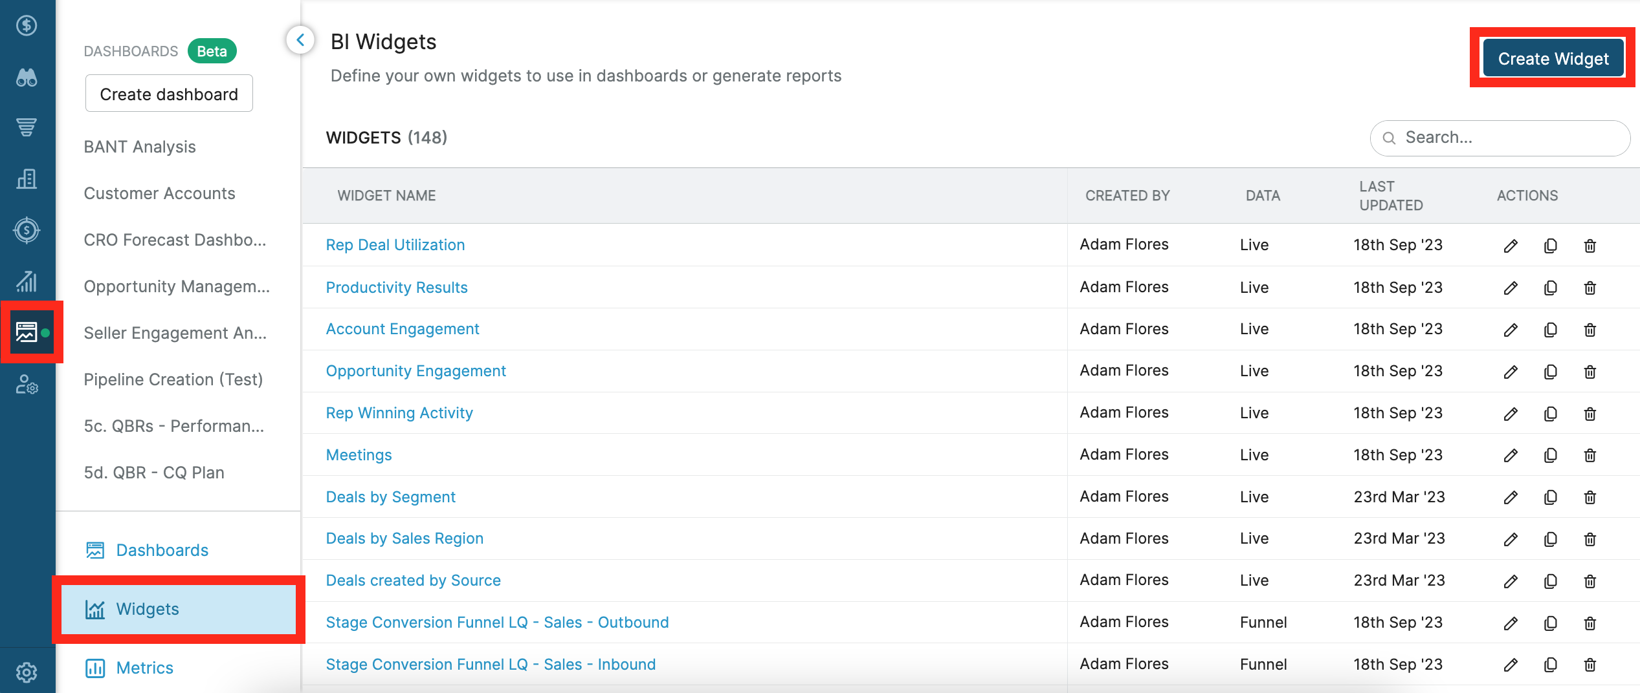Copy the Account Engagement widget
The image size is (1640, 693).
pyautogui.click(x=1550, y=330)
